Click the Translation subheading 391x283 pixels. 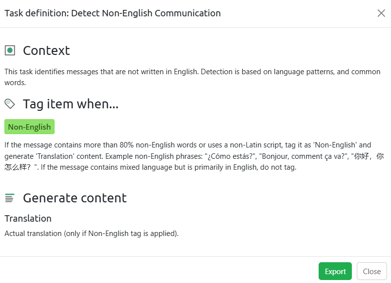coord(28,218)
